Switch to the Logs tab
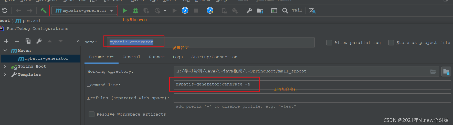This screenshot has height=125, width=453. [177, 57]
